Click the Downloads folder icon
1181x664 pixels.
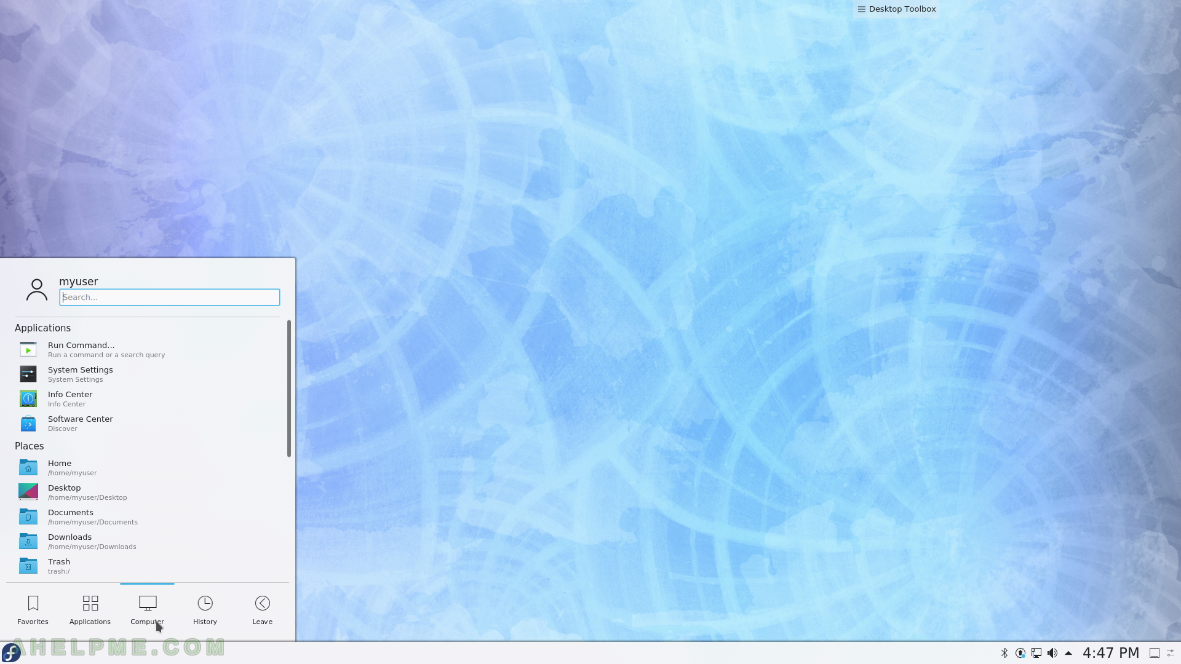(x=28, y=542)
